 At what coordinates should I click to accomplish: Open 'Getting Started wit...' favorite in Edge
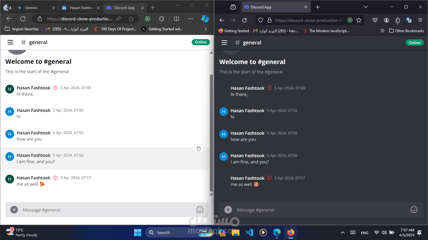[x=162, y=29]
